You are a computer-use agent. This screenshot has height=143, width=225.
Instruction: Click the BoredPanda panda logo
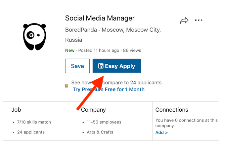34,36
